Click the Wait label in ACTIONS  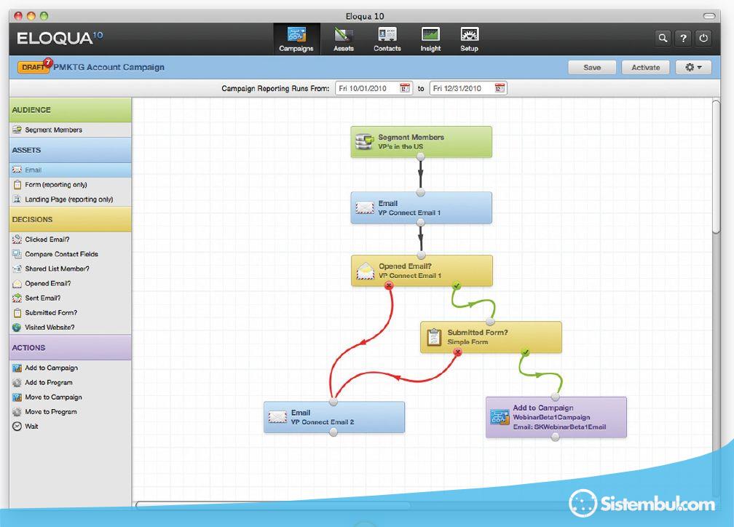click(x=31, y=427)
